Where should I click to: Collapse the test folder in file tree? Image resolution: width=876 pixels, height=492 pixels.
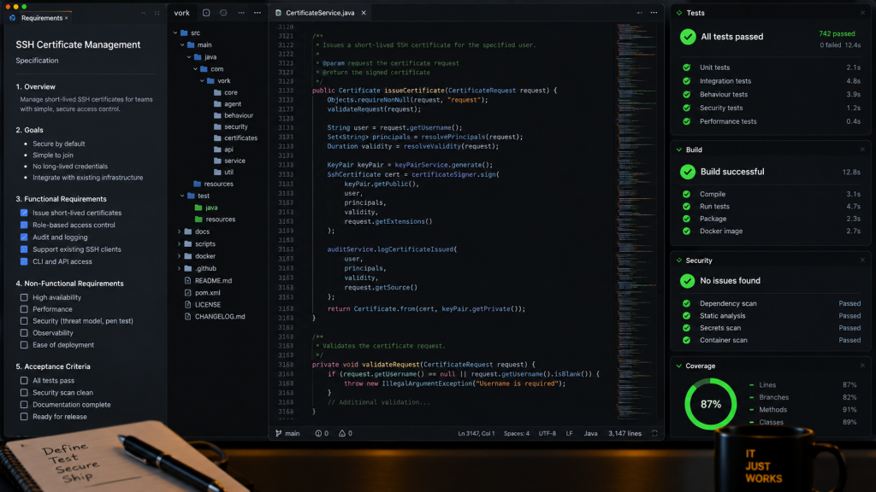(182, 196)
